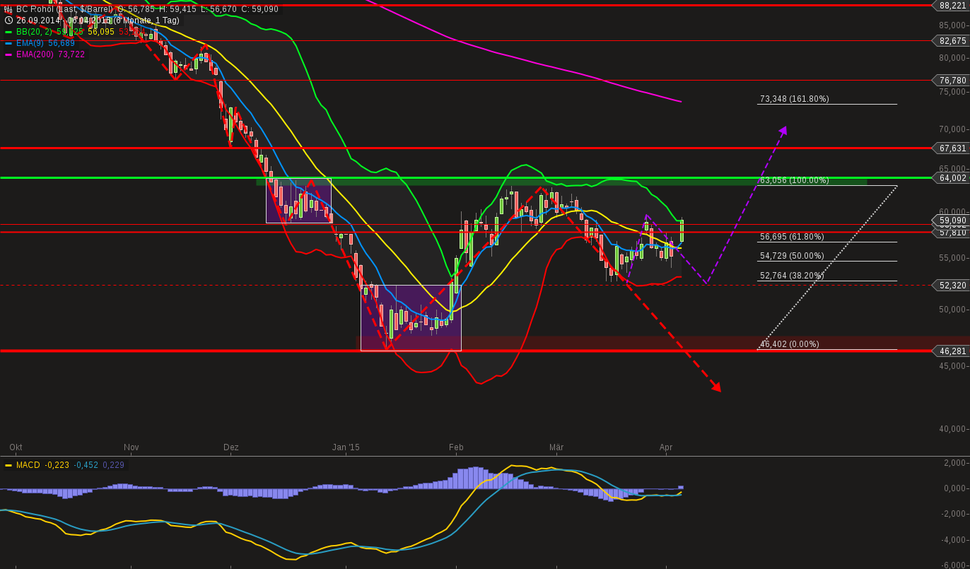Click the 45,000 price axis tick
This screenshot has width=970, height=569.
[x=953, y=366]
